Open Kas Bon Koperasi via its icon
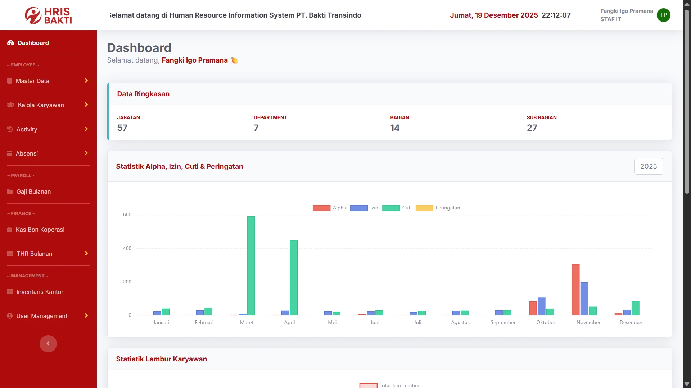Image resolution: width=691 pixels, height=388 pixels. tap(9, 230)
